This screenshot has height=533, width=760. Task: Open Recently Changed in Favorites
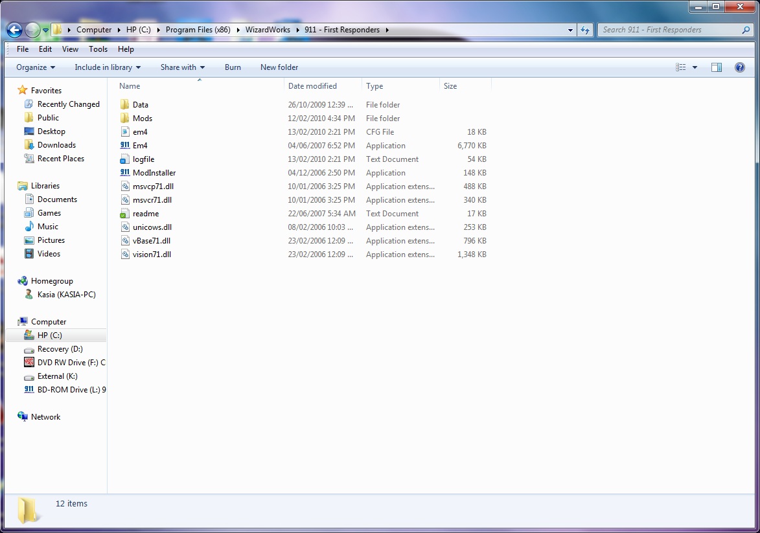click(x=68, y=104)
